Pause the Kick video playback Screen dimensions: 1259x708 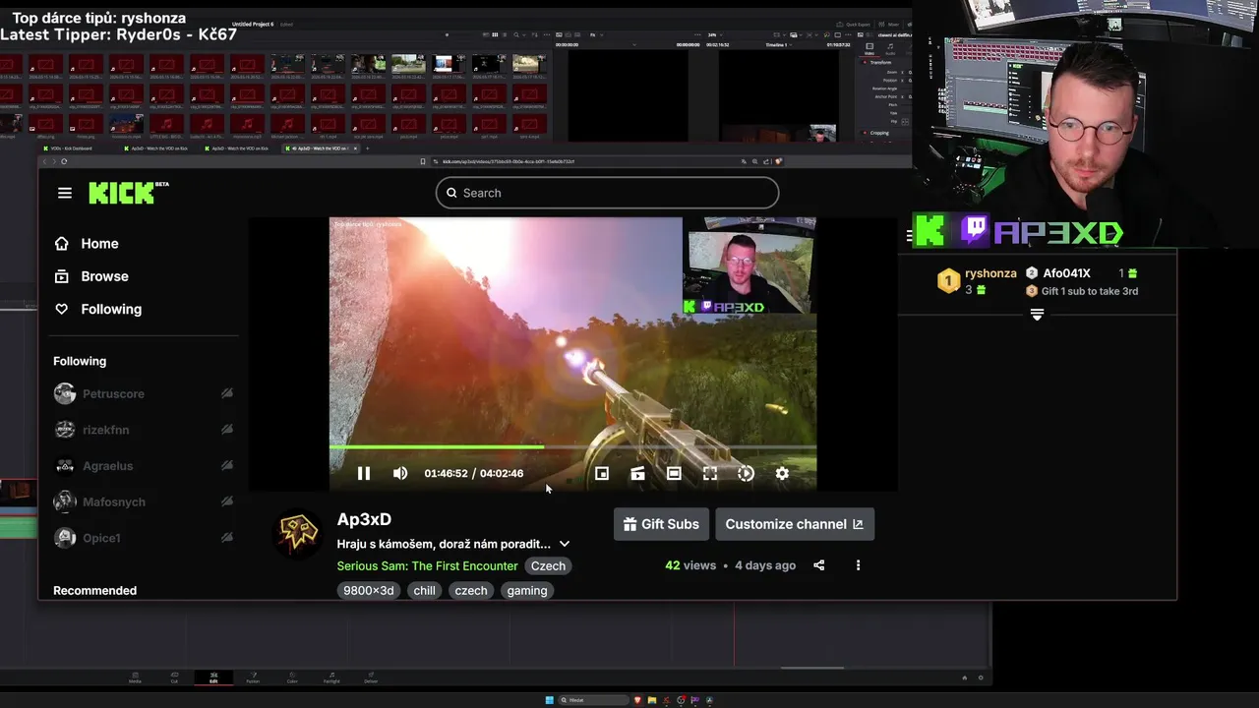(364, 473)
